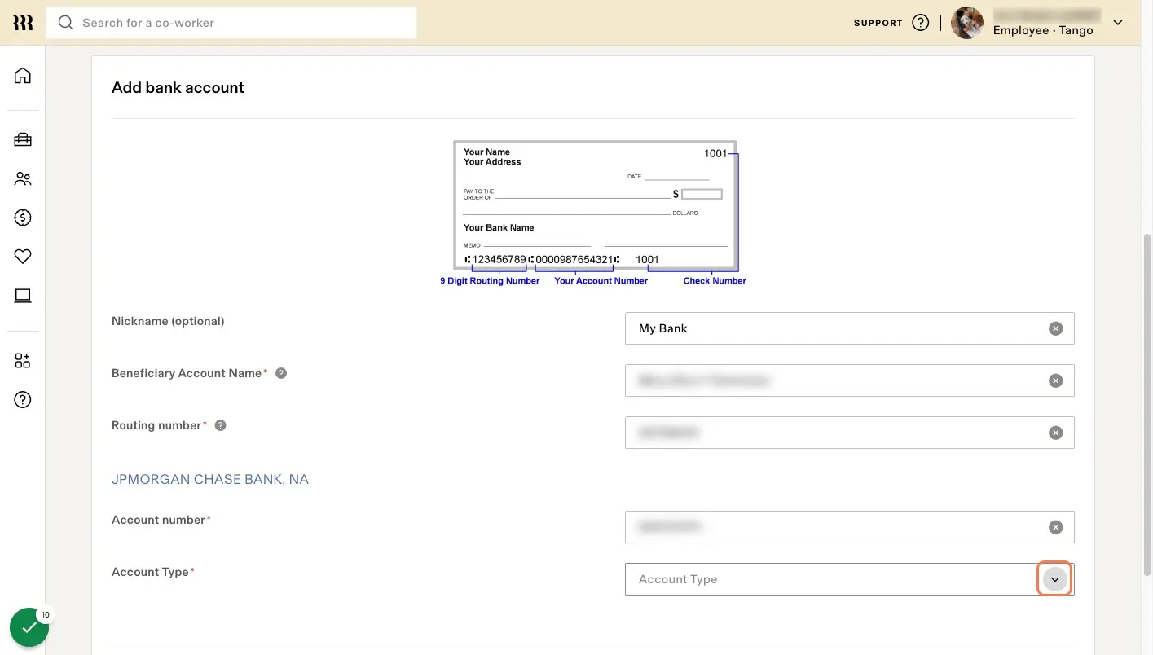Screen dimensions: 1153x655
Task: Open the laptop IT icon in sidebar
Action: pyautogui.click(x=23, y=296)
